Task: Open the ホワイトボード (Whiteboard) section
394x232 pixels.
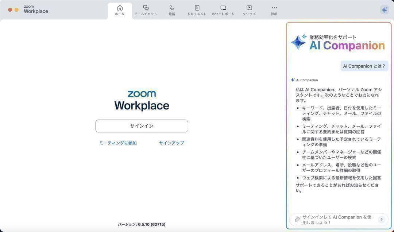Action: (x=223, y=10)
